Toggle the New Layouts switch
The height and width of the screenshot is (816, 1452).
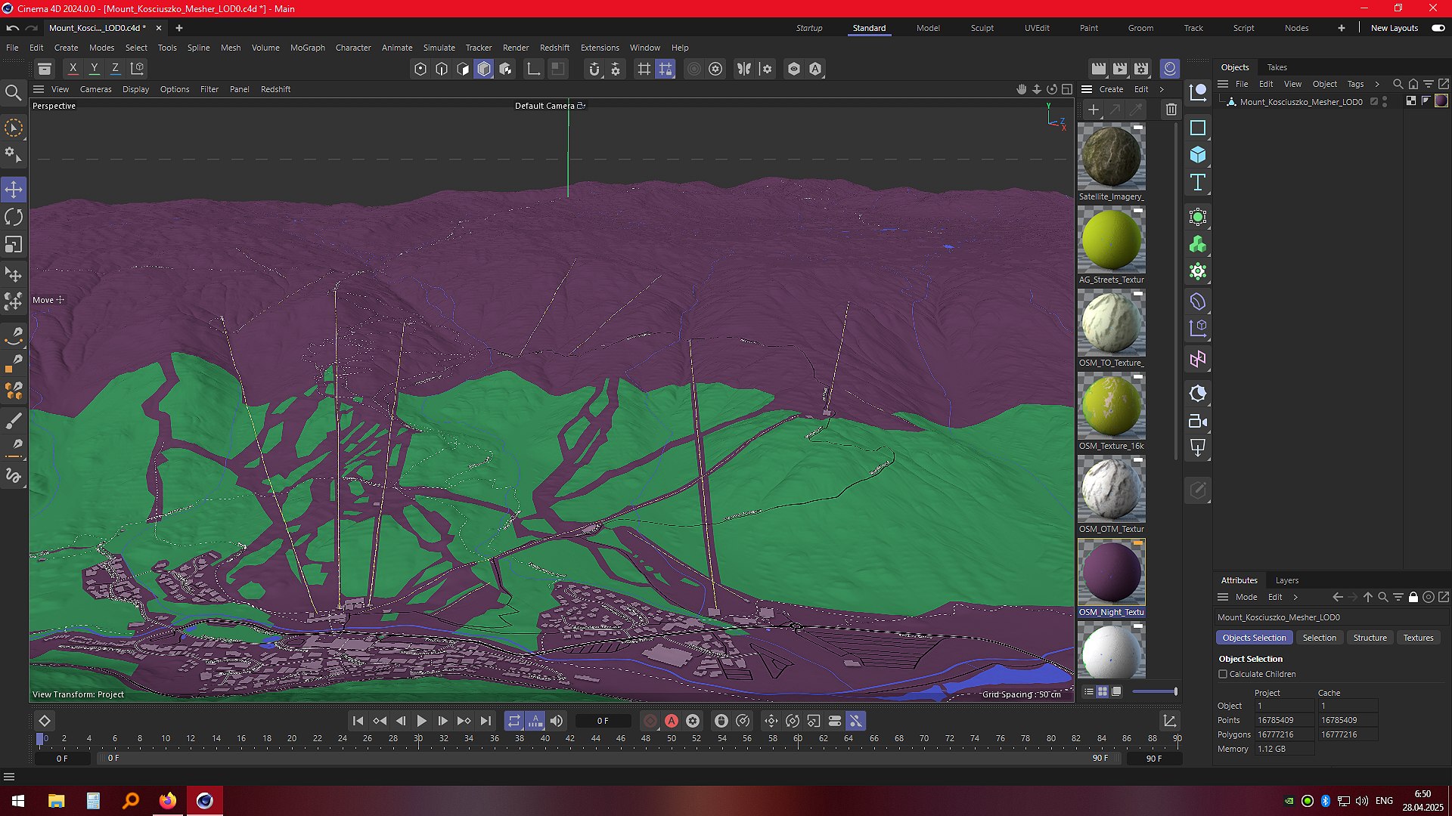pyautogui.click(x=1438, y=28)
